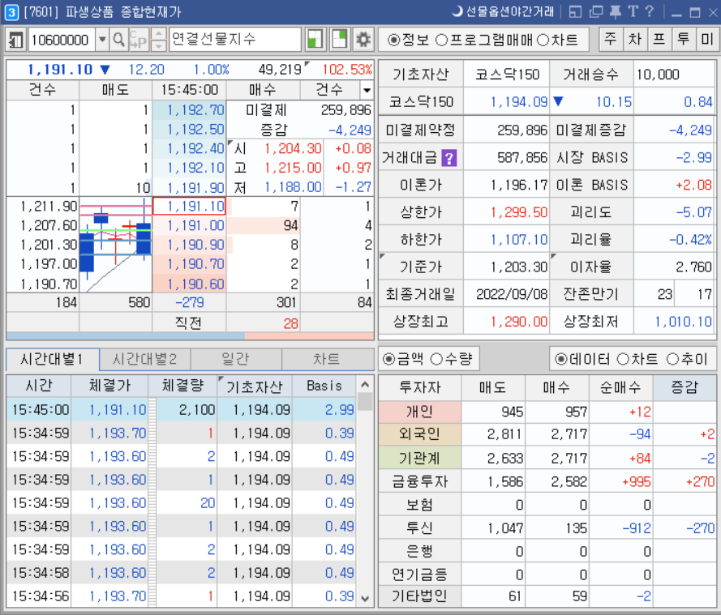Click the bid price 1,190.60
Screen dimensions: 721x615
(189, 284)
